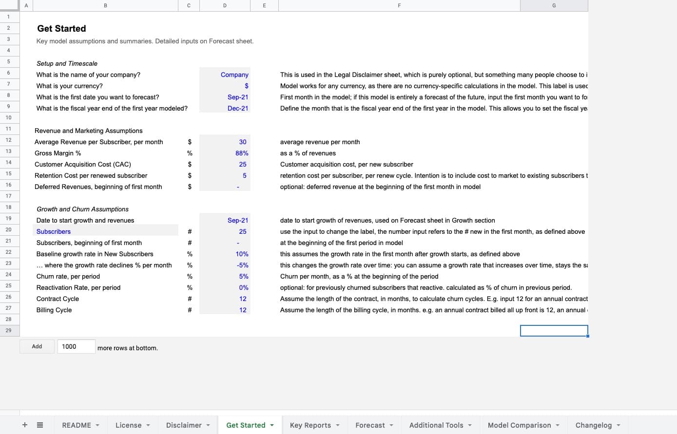Open the Forecast tab dropdown arrow

pyautogui.click(x=391, y=425)
